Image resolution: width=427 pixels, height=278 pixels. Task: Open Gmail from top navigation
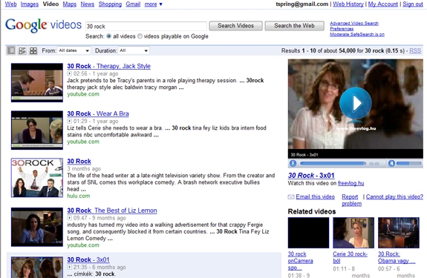click(x=133, y=4)
